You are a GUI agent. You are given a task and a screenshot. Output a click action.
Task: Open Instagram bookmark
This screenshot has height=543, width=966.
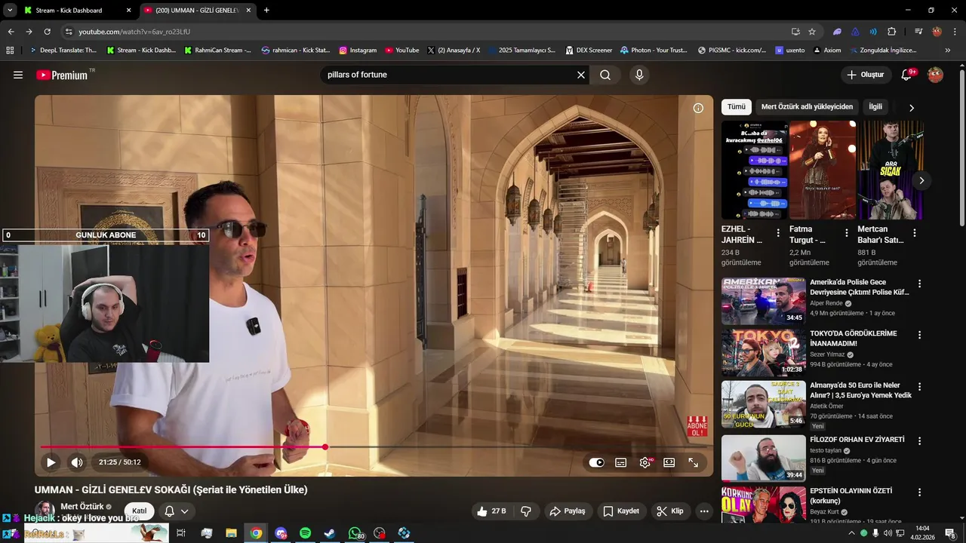(x=358, y=51)
